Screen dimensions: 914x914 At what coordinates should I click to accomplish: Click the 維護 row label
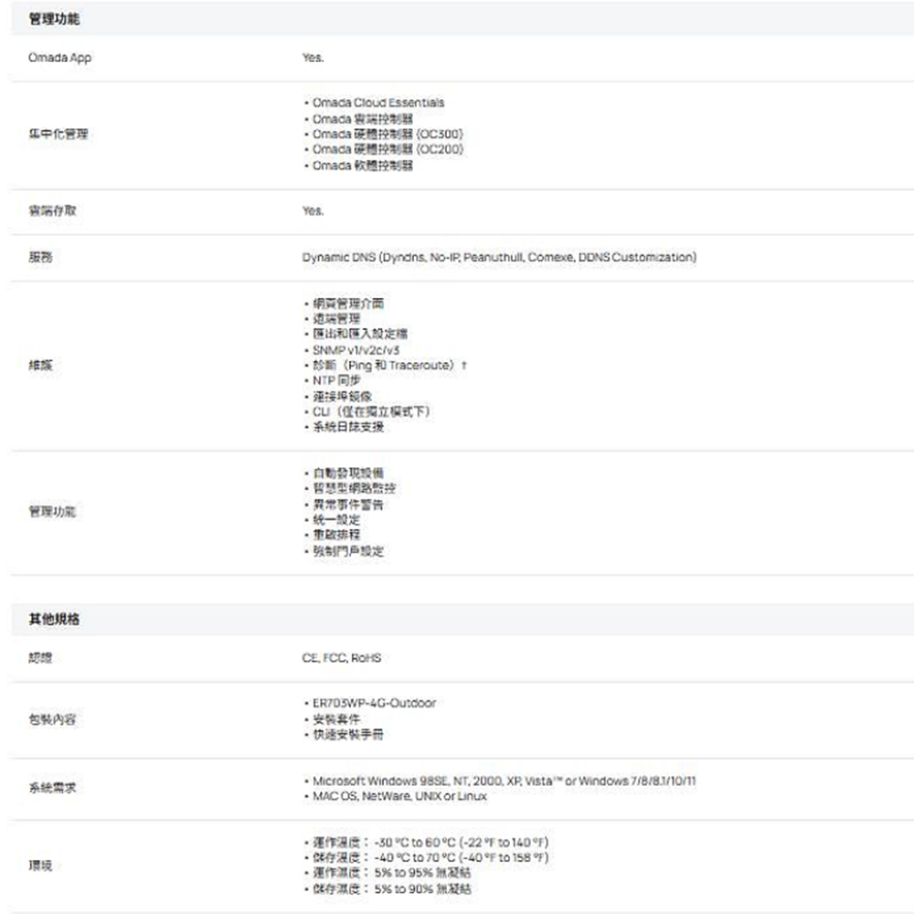click(x=39, y=365)
